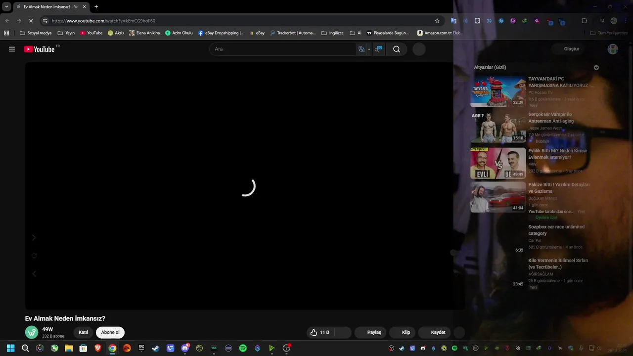Click the 'Katıl' button

(x=83, y=332)
